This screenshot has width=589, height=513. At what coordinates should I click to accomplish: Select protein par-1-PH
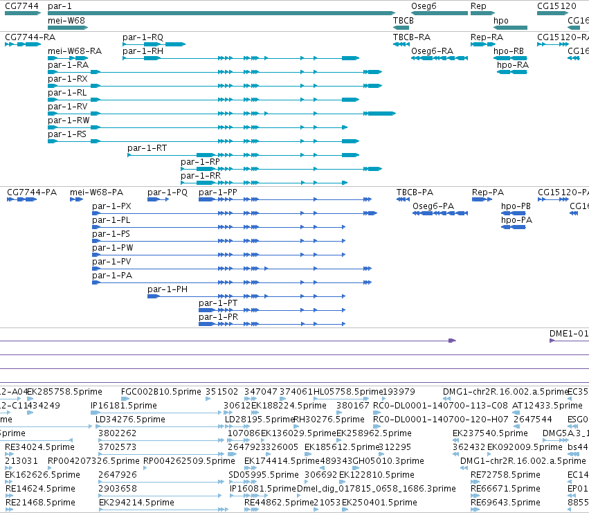point(167,289)
